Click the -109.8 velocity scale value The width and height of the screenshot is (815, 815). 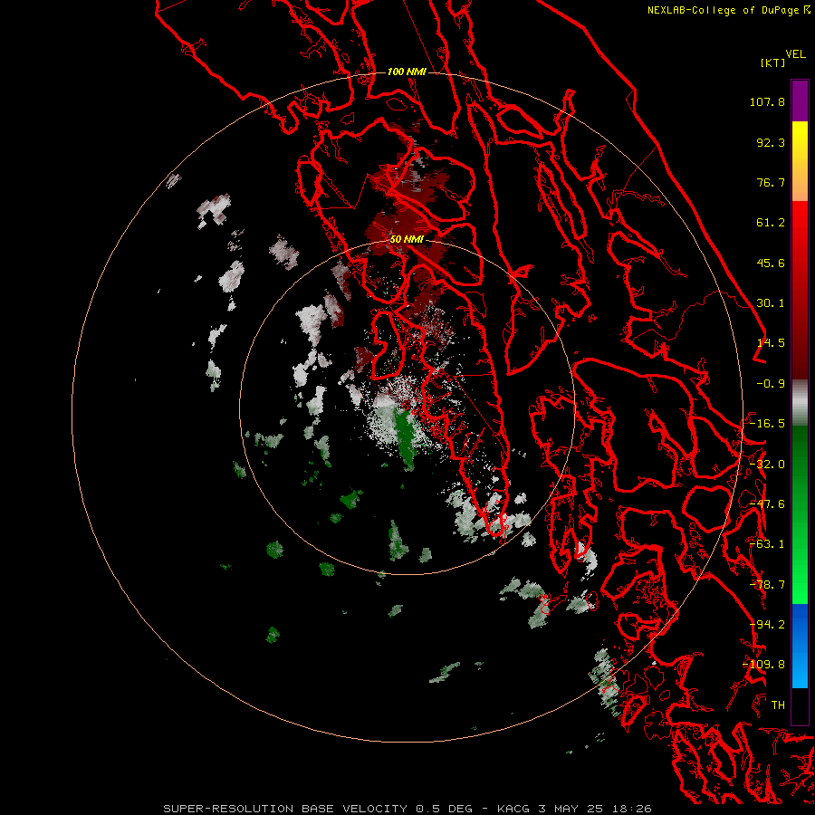(x=764, y=665)
